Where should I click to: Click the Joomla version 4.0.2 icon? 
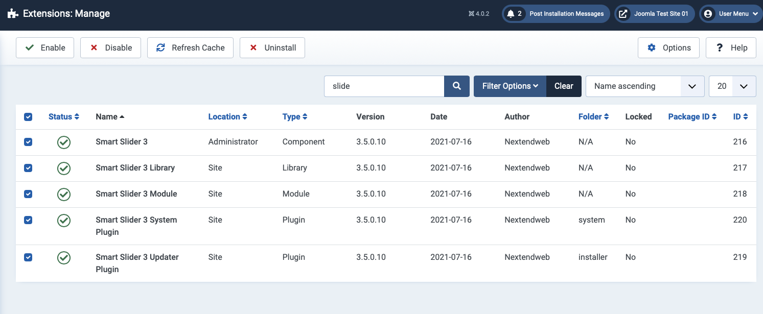[471, 14]
